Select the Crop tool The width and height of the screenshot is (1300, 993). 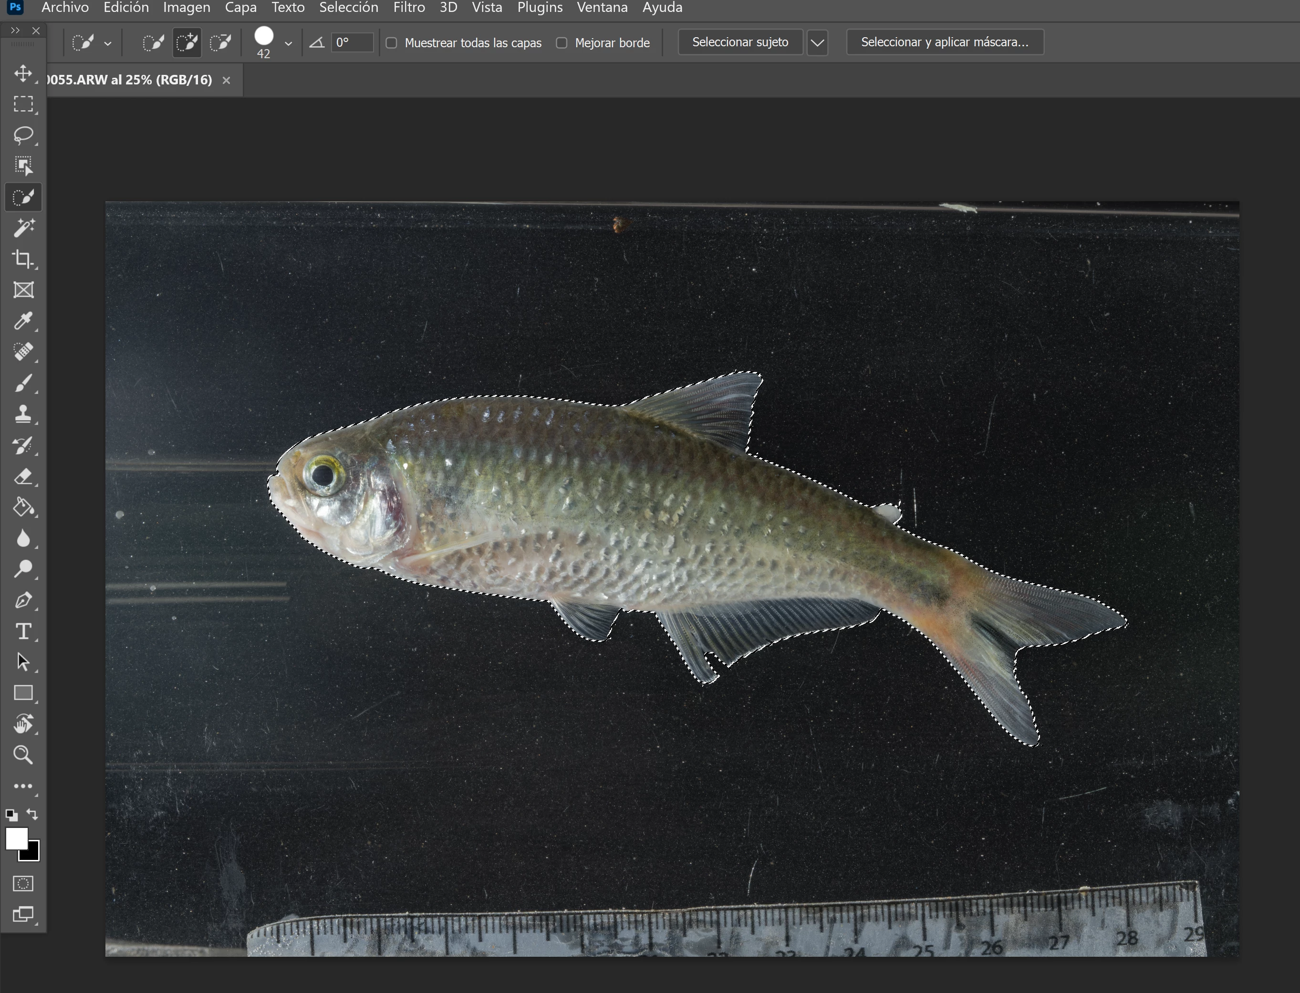point(23,259)
